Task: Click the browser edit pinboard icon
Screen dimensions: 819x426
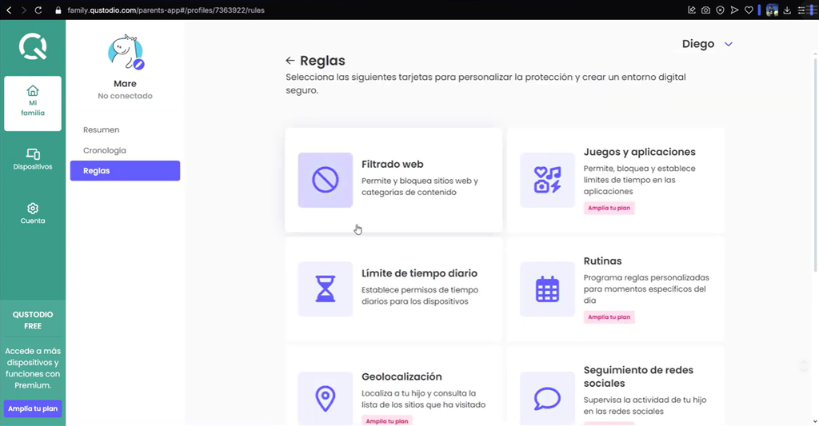Action: [692, 10]
